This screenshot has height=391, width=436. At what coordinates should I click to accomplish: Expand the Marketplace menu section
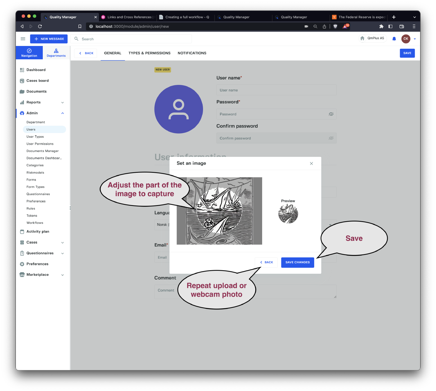[x=62, y=275]
